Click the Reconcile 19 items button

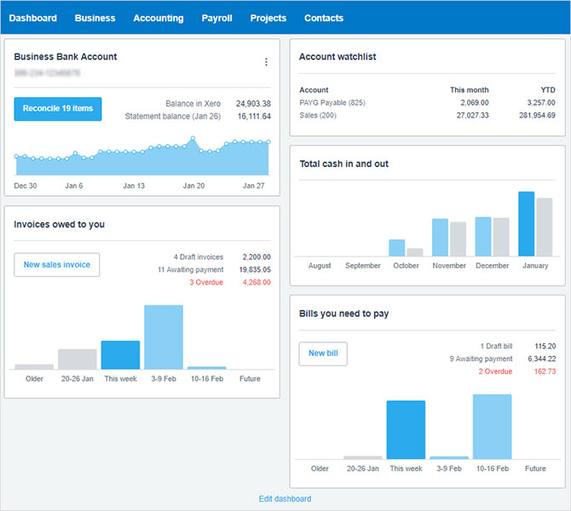pos(58,109)
